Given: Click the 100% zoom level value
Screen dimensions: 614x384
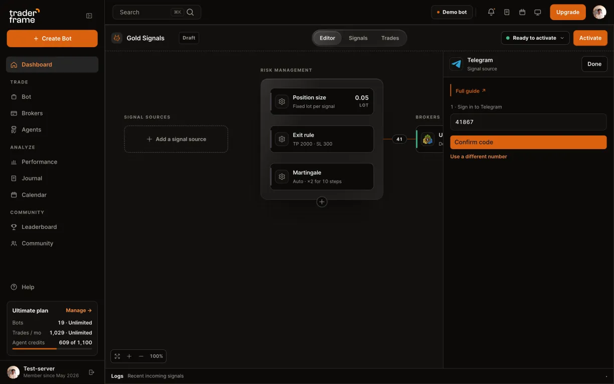Looking at the screenshot, I should pyautogui.click(x=157, y=356).
